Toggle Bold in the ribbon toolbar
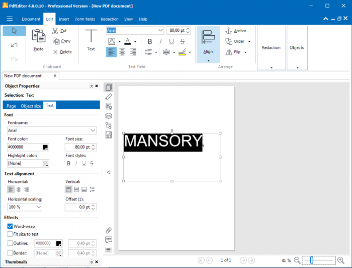 pyautogui.click(x=150, y=41)
